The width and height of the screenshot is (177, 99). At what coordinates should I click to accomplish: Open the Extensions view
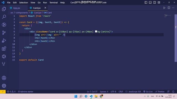tap(4, 49)
